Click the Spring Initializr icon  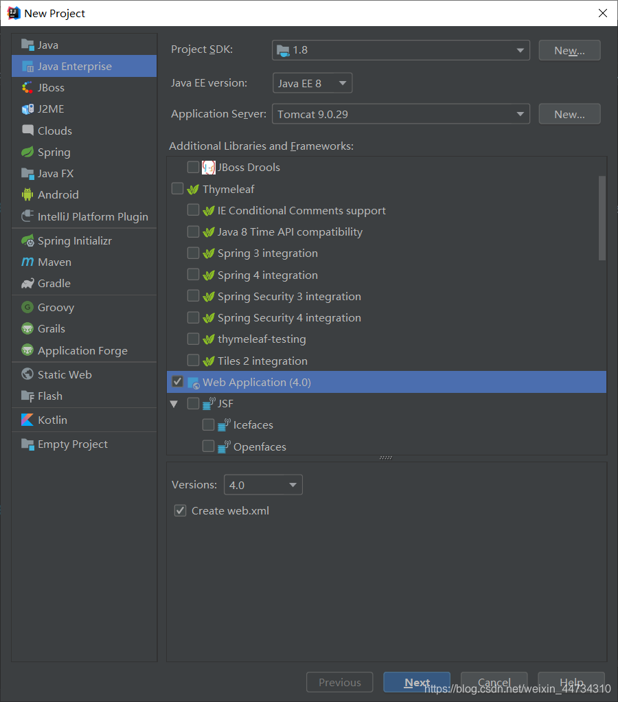[27, 241]
